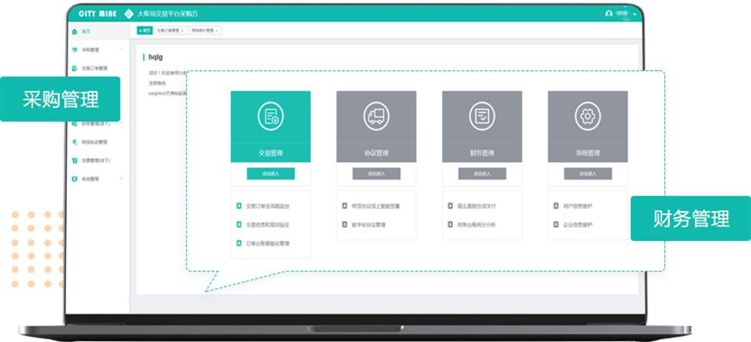Click the 物流轨迹管理 sidebar icon
This screenshot has width=751, height=342.
pos(74,142)
